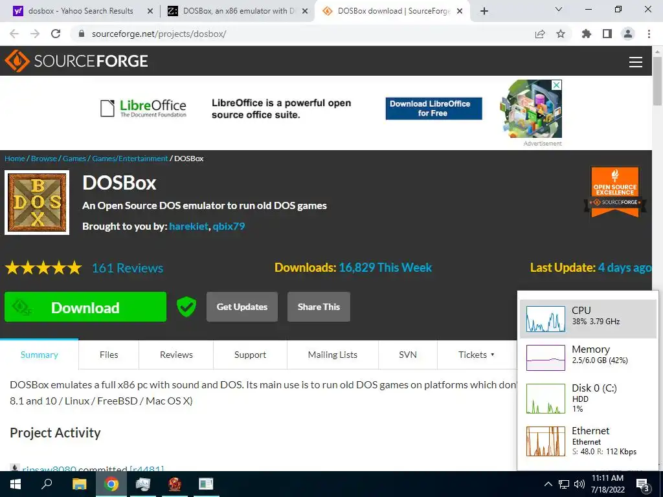The width and height of the screenshot is (663, 497).
Task: Expand the Tickets dropdown tab
Action: 477,355
